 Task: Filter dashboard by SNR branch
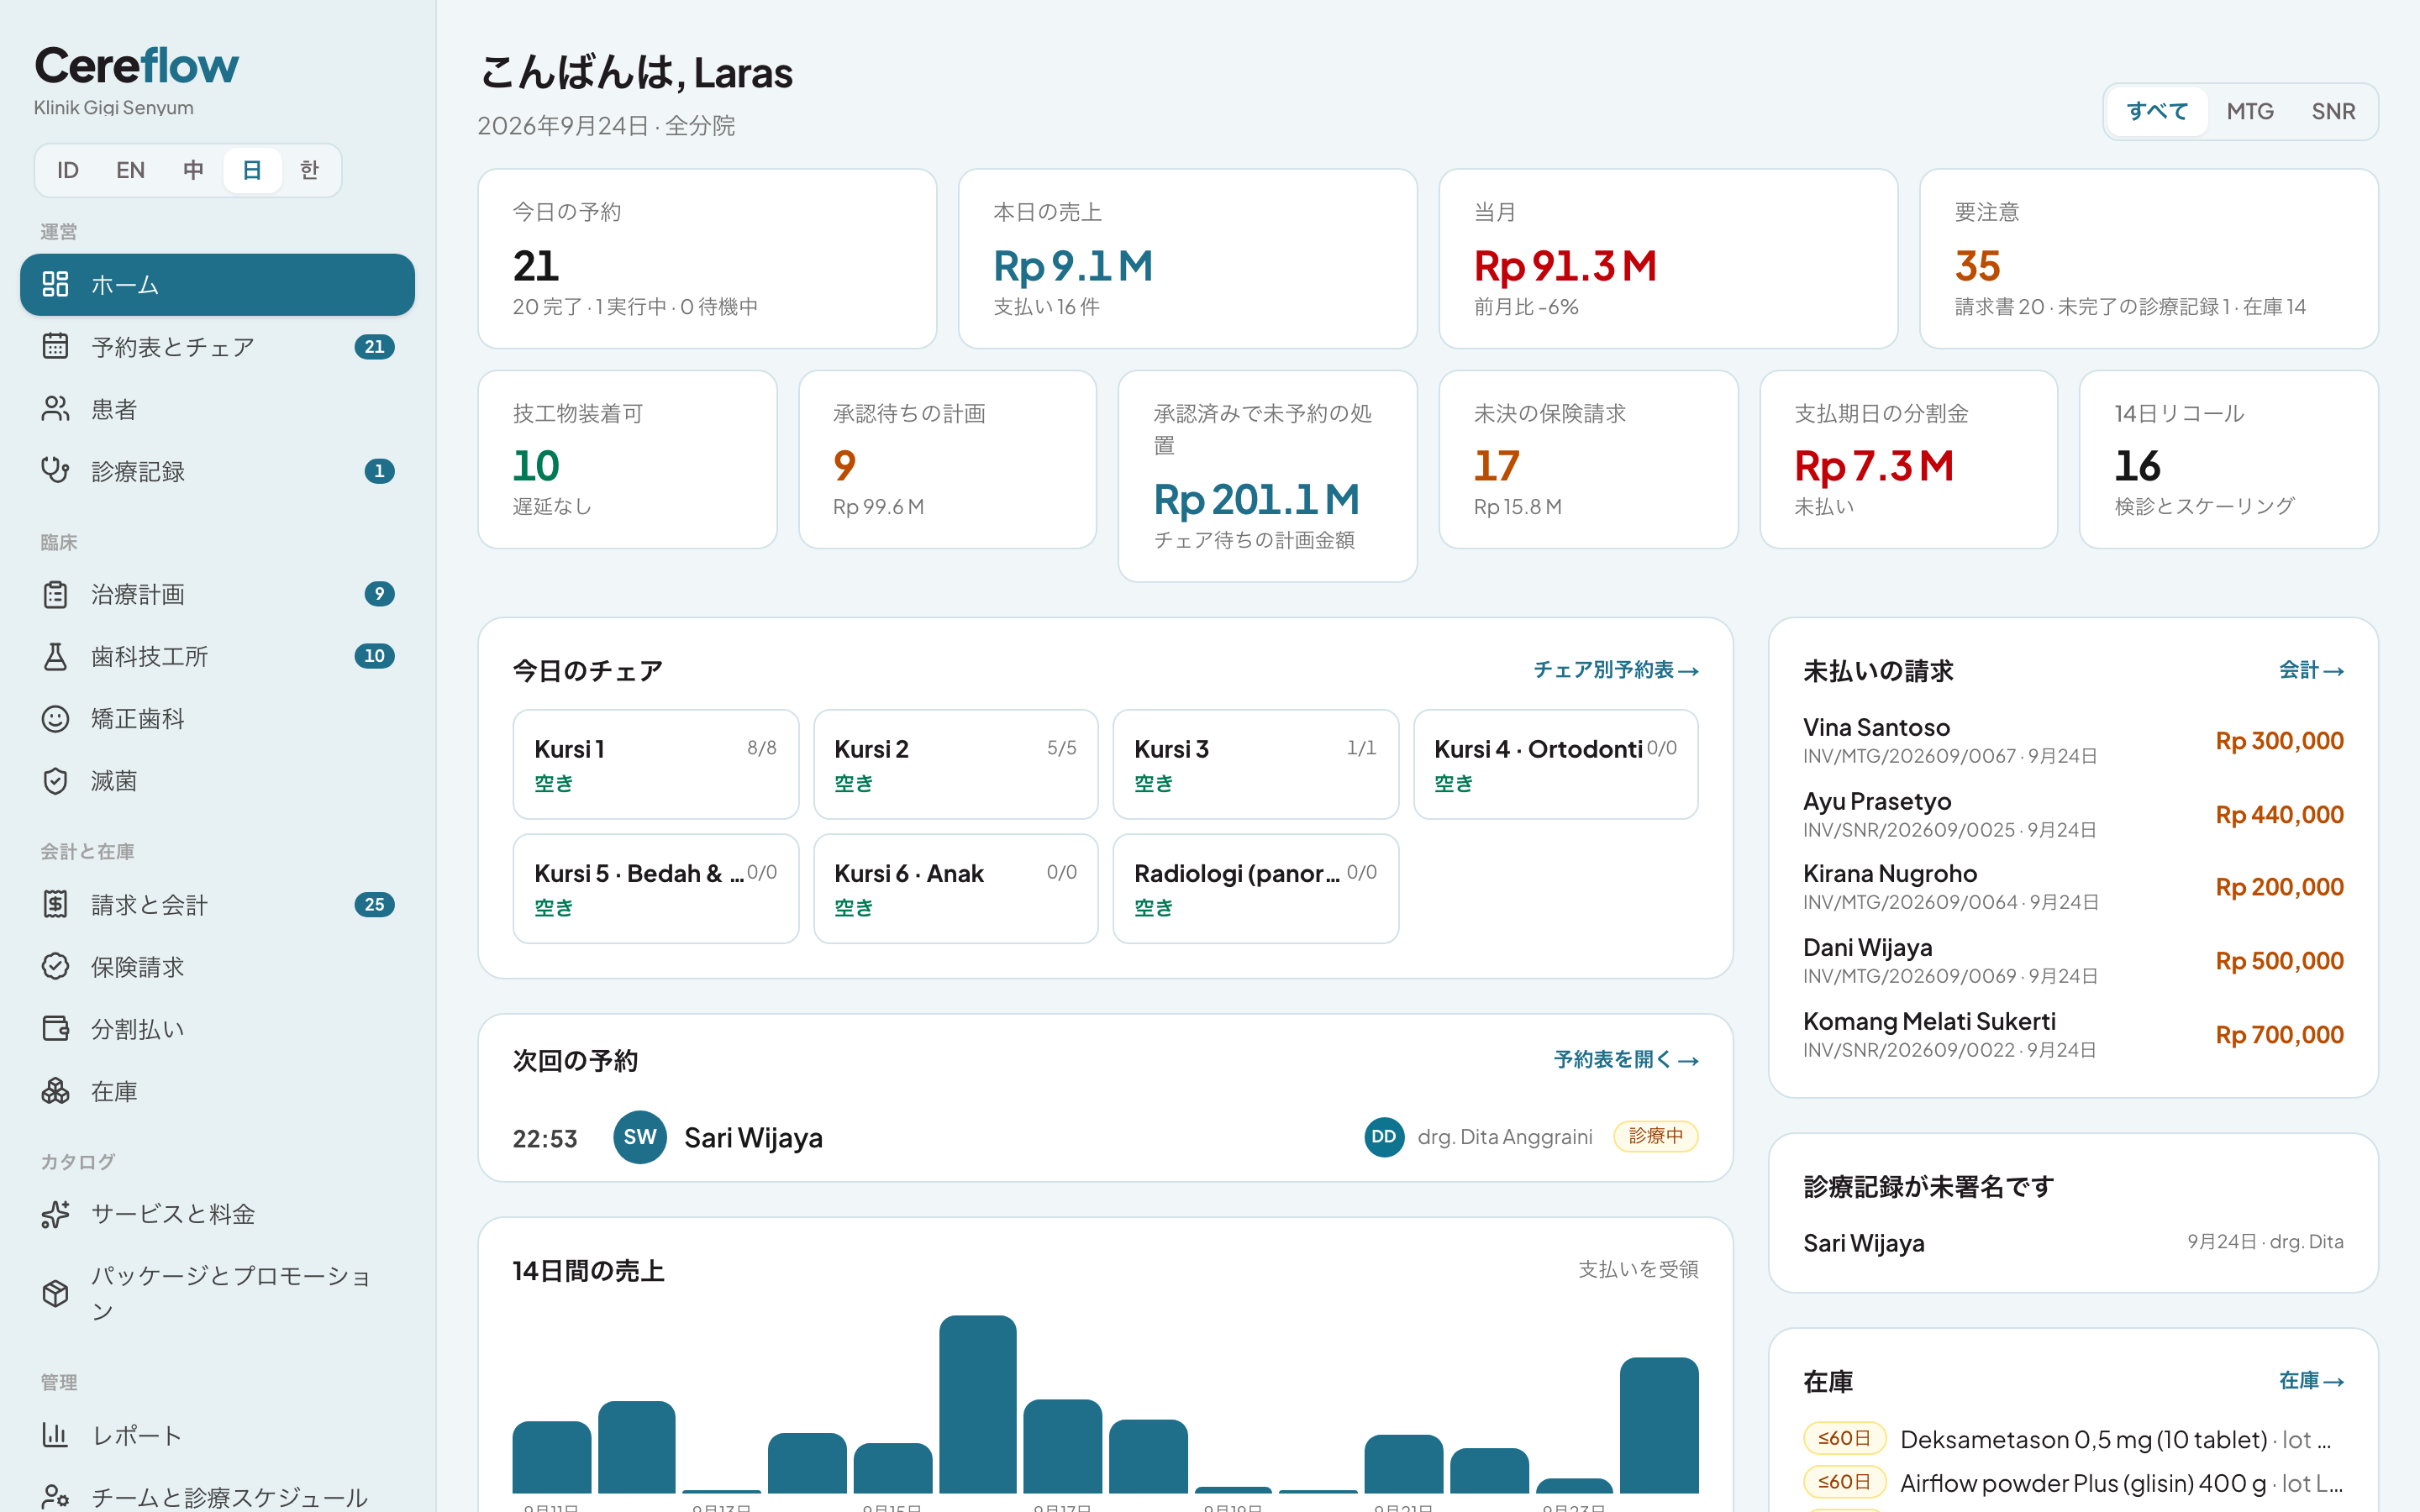2333,111
